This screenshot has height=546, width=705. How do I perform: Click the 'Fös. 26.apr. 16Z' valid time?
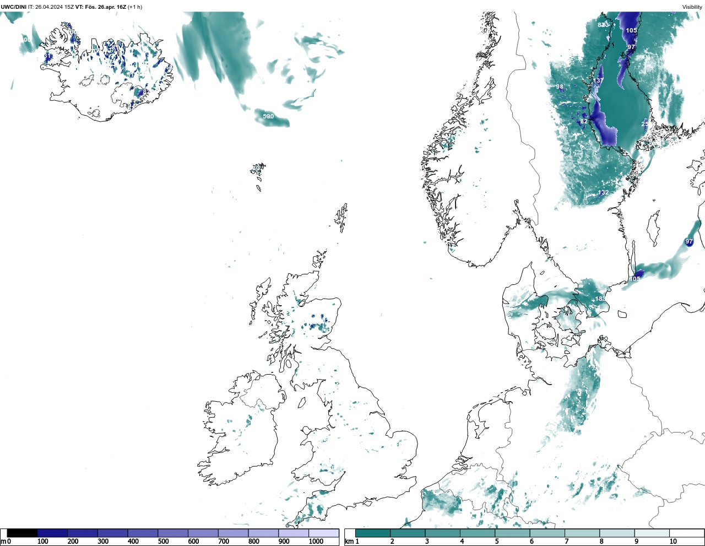106,7
